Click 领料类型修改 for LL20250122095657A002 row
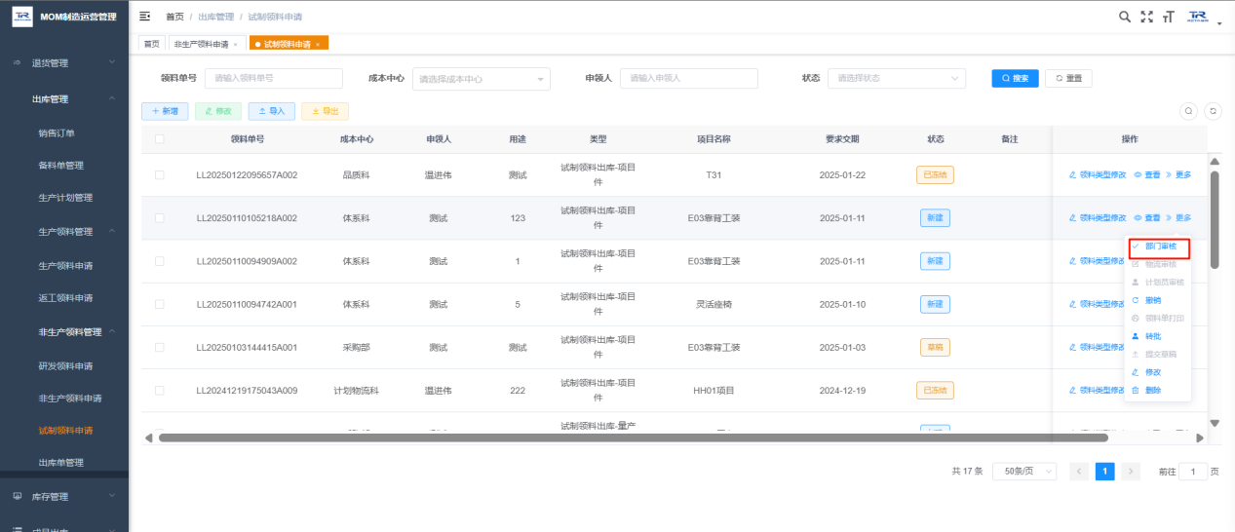1235x532 pixels. [1098, 175]
